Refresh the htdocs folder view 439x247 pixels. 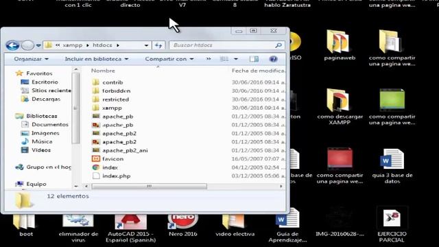point(158,45)
